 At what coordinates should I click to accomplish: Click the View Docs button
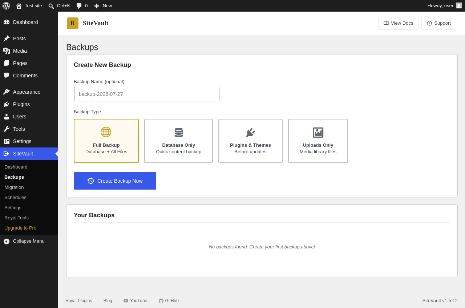pyautogui.click(x=398, y=23)
